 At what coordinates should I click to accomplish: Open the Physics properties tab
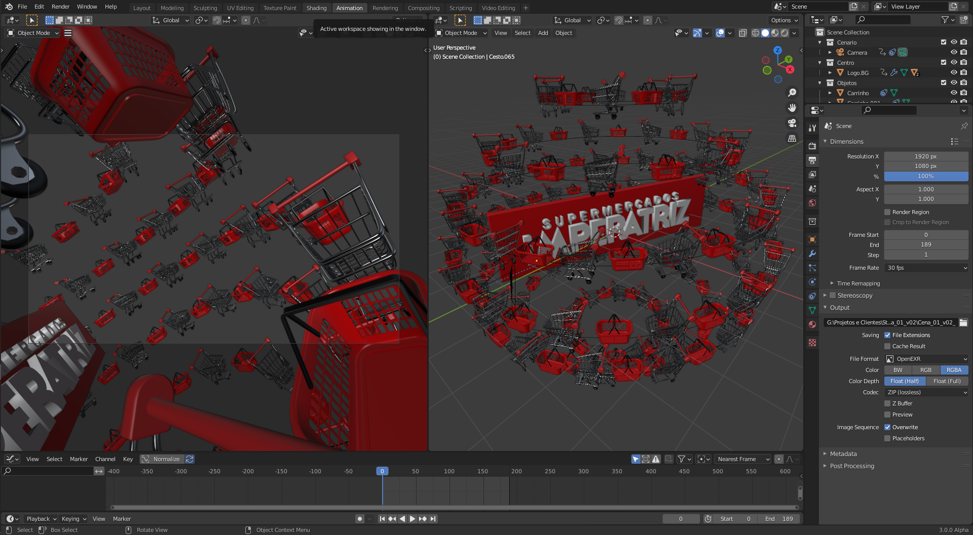click(x=812, y=282)
